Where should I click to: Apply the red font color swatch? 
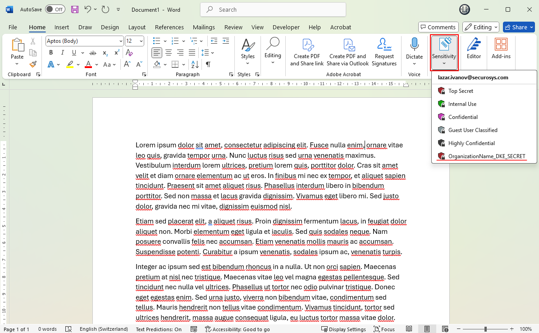tap(88, 64)
